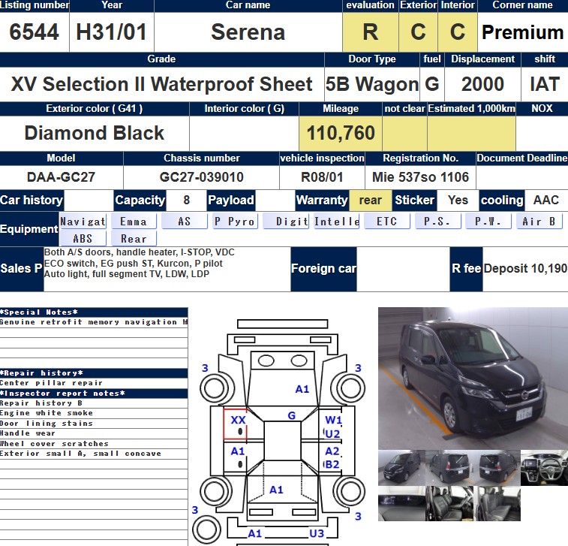The height and width of the screenshot is (546, 568).
Task: Click the P Pyro equipment button
Action: pyautogui.click(x=235, y=221)
